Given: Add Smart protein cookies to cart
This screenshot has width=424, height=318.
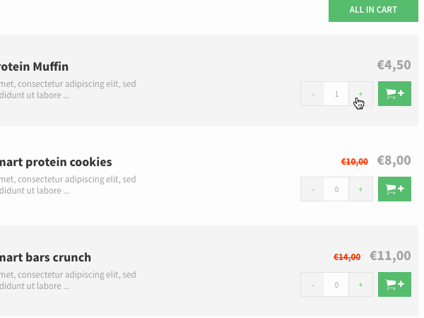Looking at the screenshot, I should click(x=394, y=189).
